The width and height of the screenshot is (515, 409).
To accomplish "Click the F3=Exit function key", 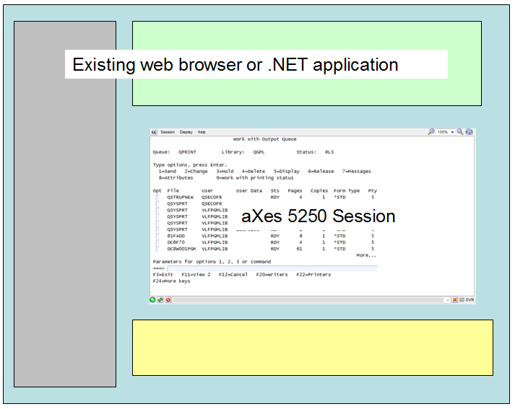I will pyautogui.click(x=163, y=275).
